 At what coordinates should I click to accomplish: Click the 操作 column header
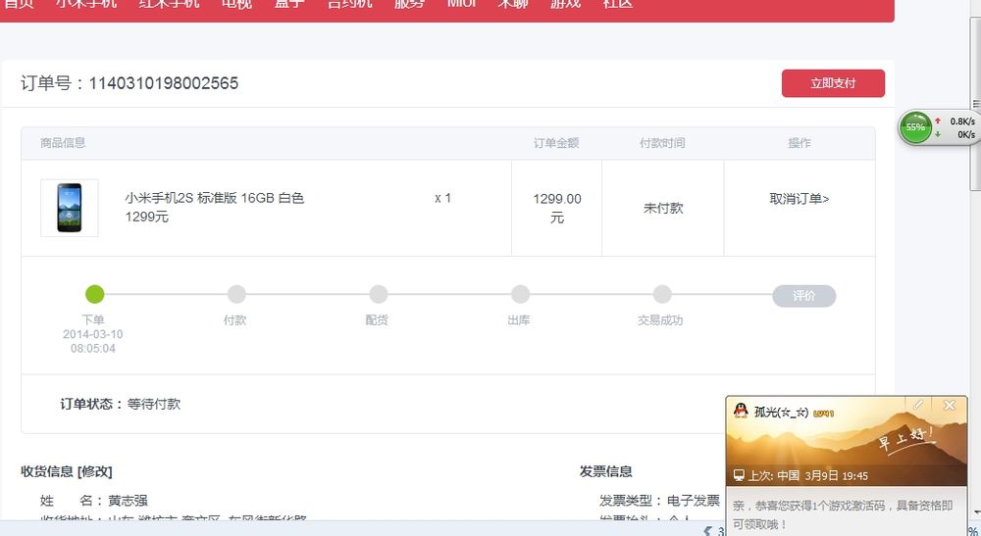[800, 143]
